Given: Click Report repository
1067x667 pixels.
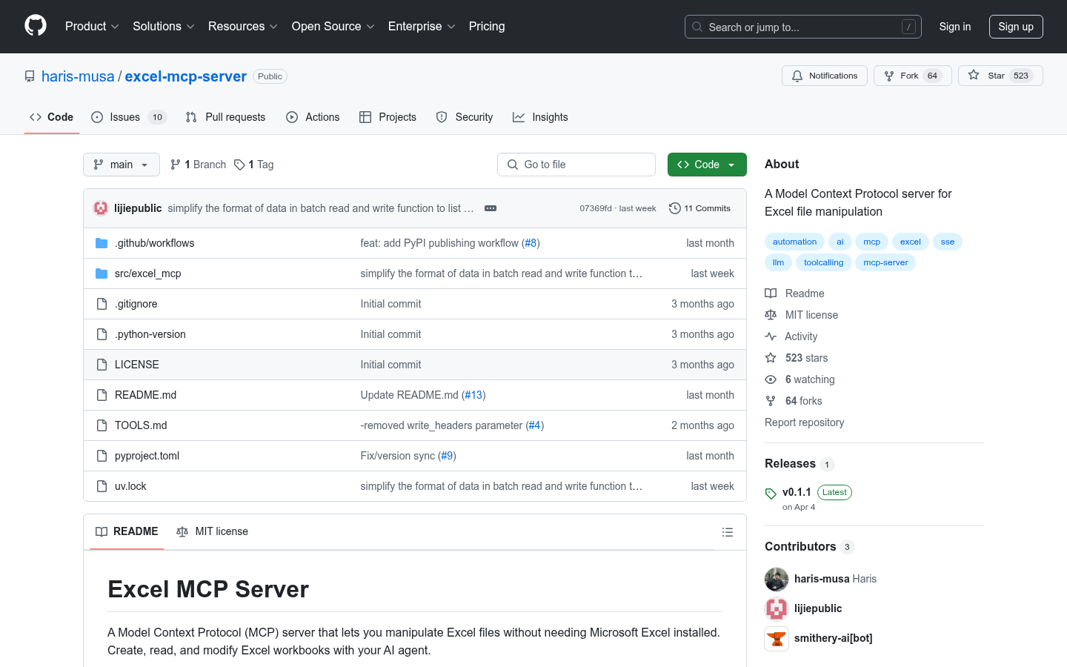Looking at the screenshot, I should (805, 422).
